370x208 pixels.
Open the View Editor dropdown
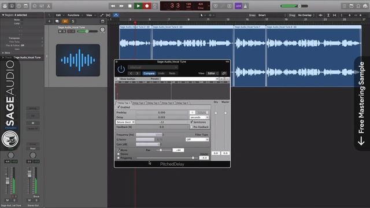(212, 73)
